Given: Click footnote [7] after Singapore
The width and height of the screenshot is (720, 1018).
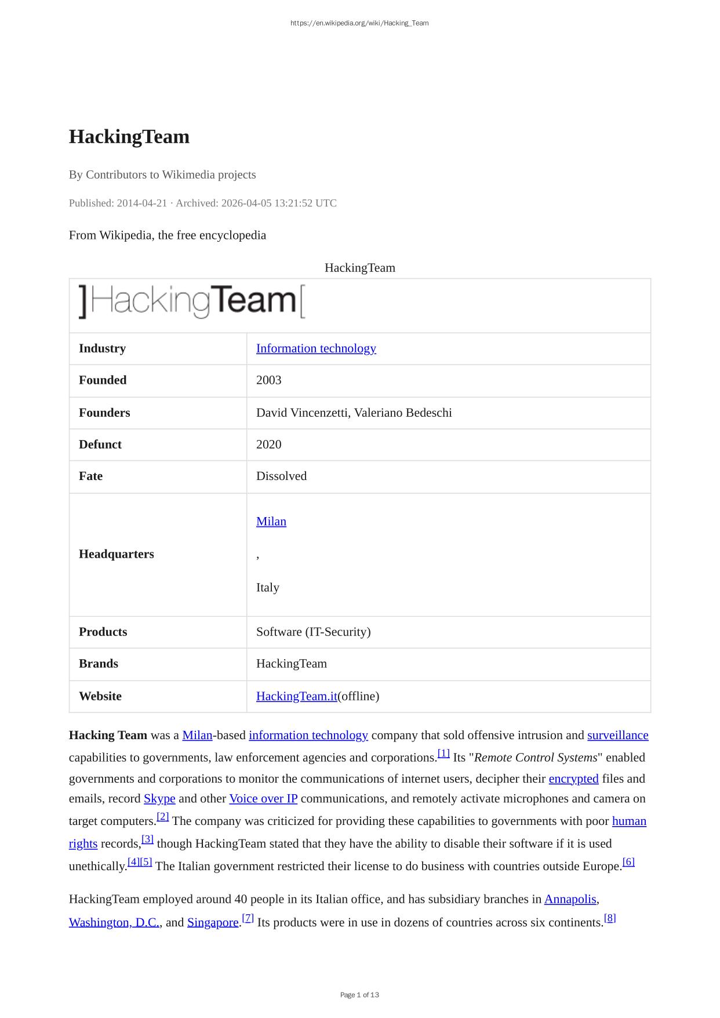Looking at the screenshot, I should (x=248, y=918).
